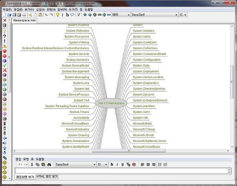
Task: Click the blue plus icon in the toolbar
Action: [104, 15]
